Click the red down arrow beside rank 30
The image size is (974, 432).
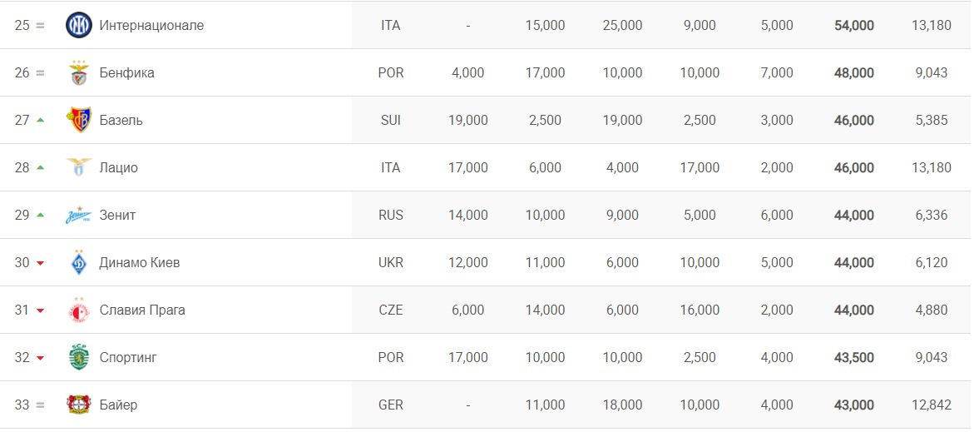pyautogui.click(x=40, y=263)
